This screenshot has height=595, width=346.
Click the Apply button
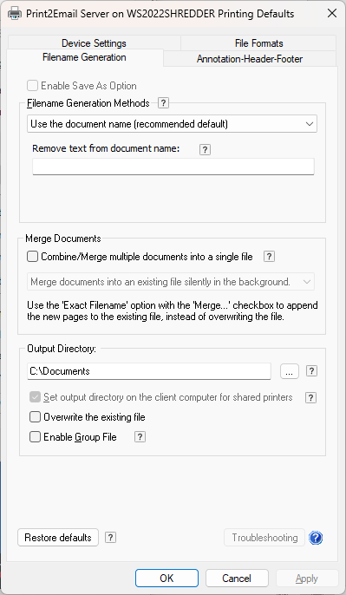307,578
